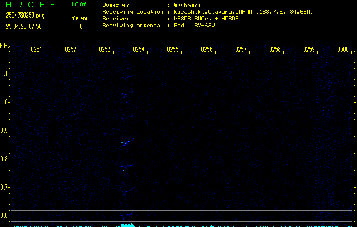Click receiver value NESDR SMArt + HDSDR

(206, 19)
